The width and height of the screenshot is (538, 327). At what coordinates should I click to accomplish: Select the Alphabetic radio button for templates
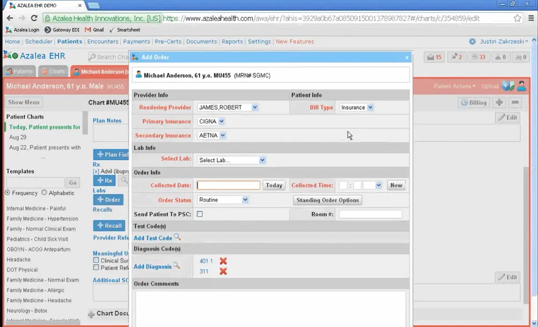tap(45, 193)
